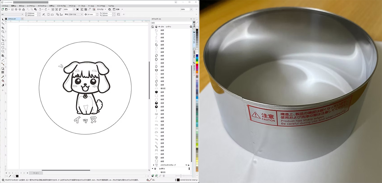
Task: Select the Zoom tool in the toolbox
Action: [x=3, y=32]
